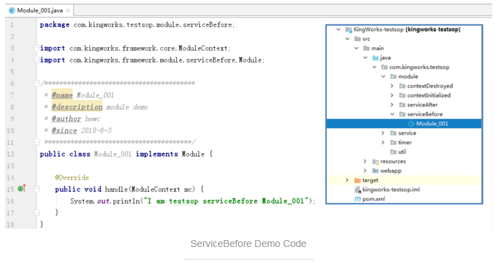Click the @since Javadoc tag
Screen dimensions: 501x263
coord(64,131)
